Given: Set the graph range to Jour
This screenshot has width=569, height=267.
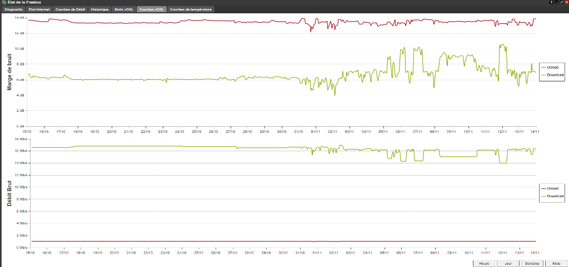Looking at the screenshot, I should (508, 263).
